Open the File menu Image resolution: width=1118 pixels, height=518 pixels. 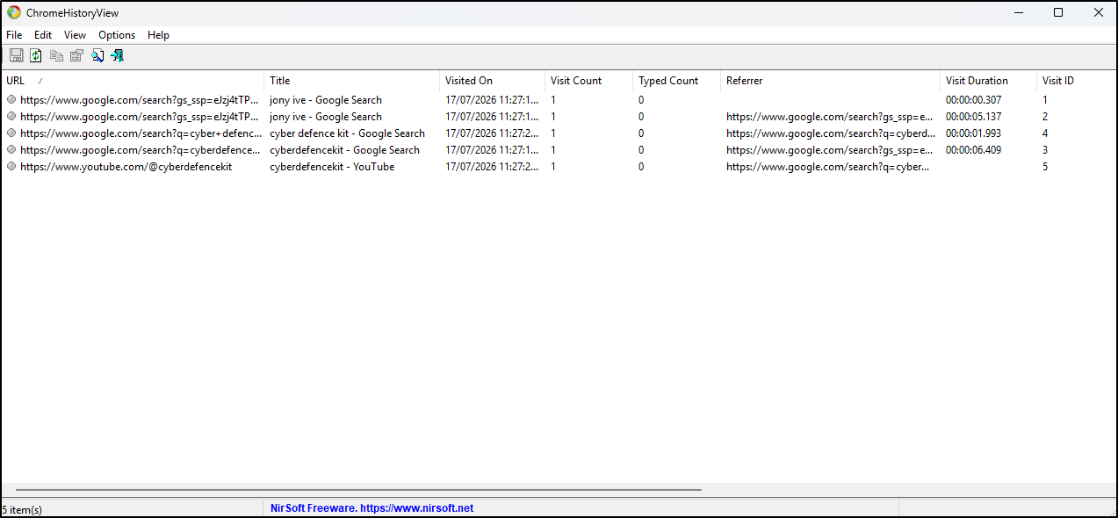tap(14, 35)
